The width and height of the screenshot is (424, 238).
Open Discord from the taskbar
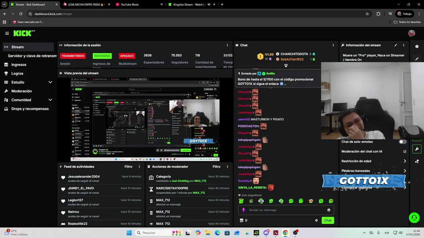tap(266, 233)
